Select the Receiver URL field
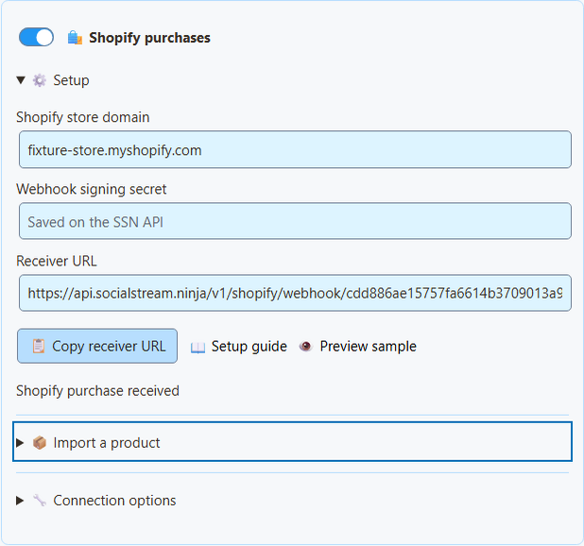This screenshot has height=546, width=584. (295, 293)
